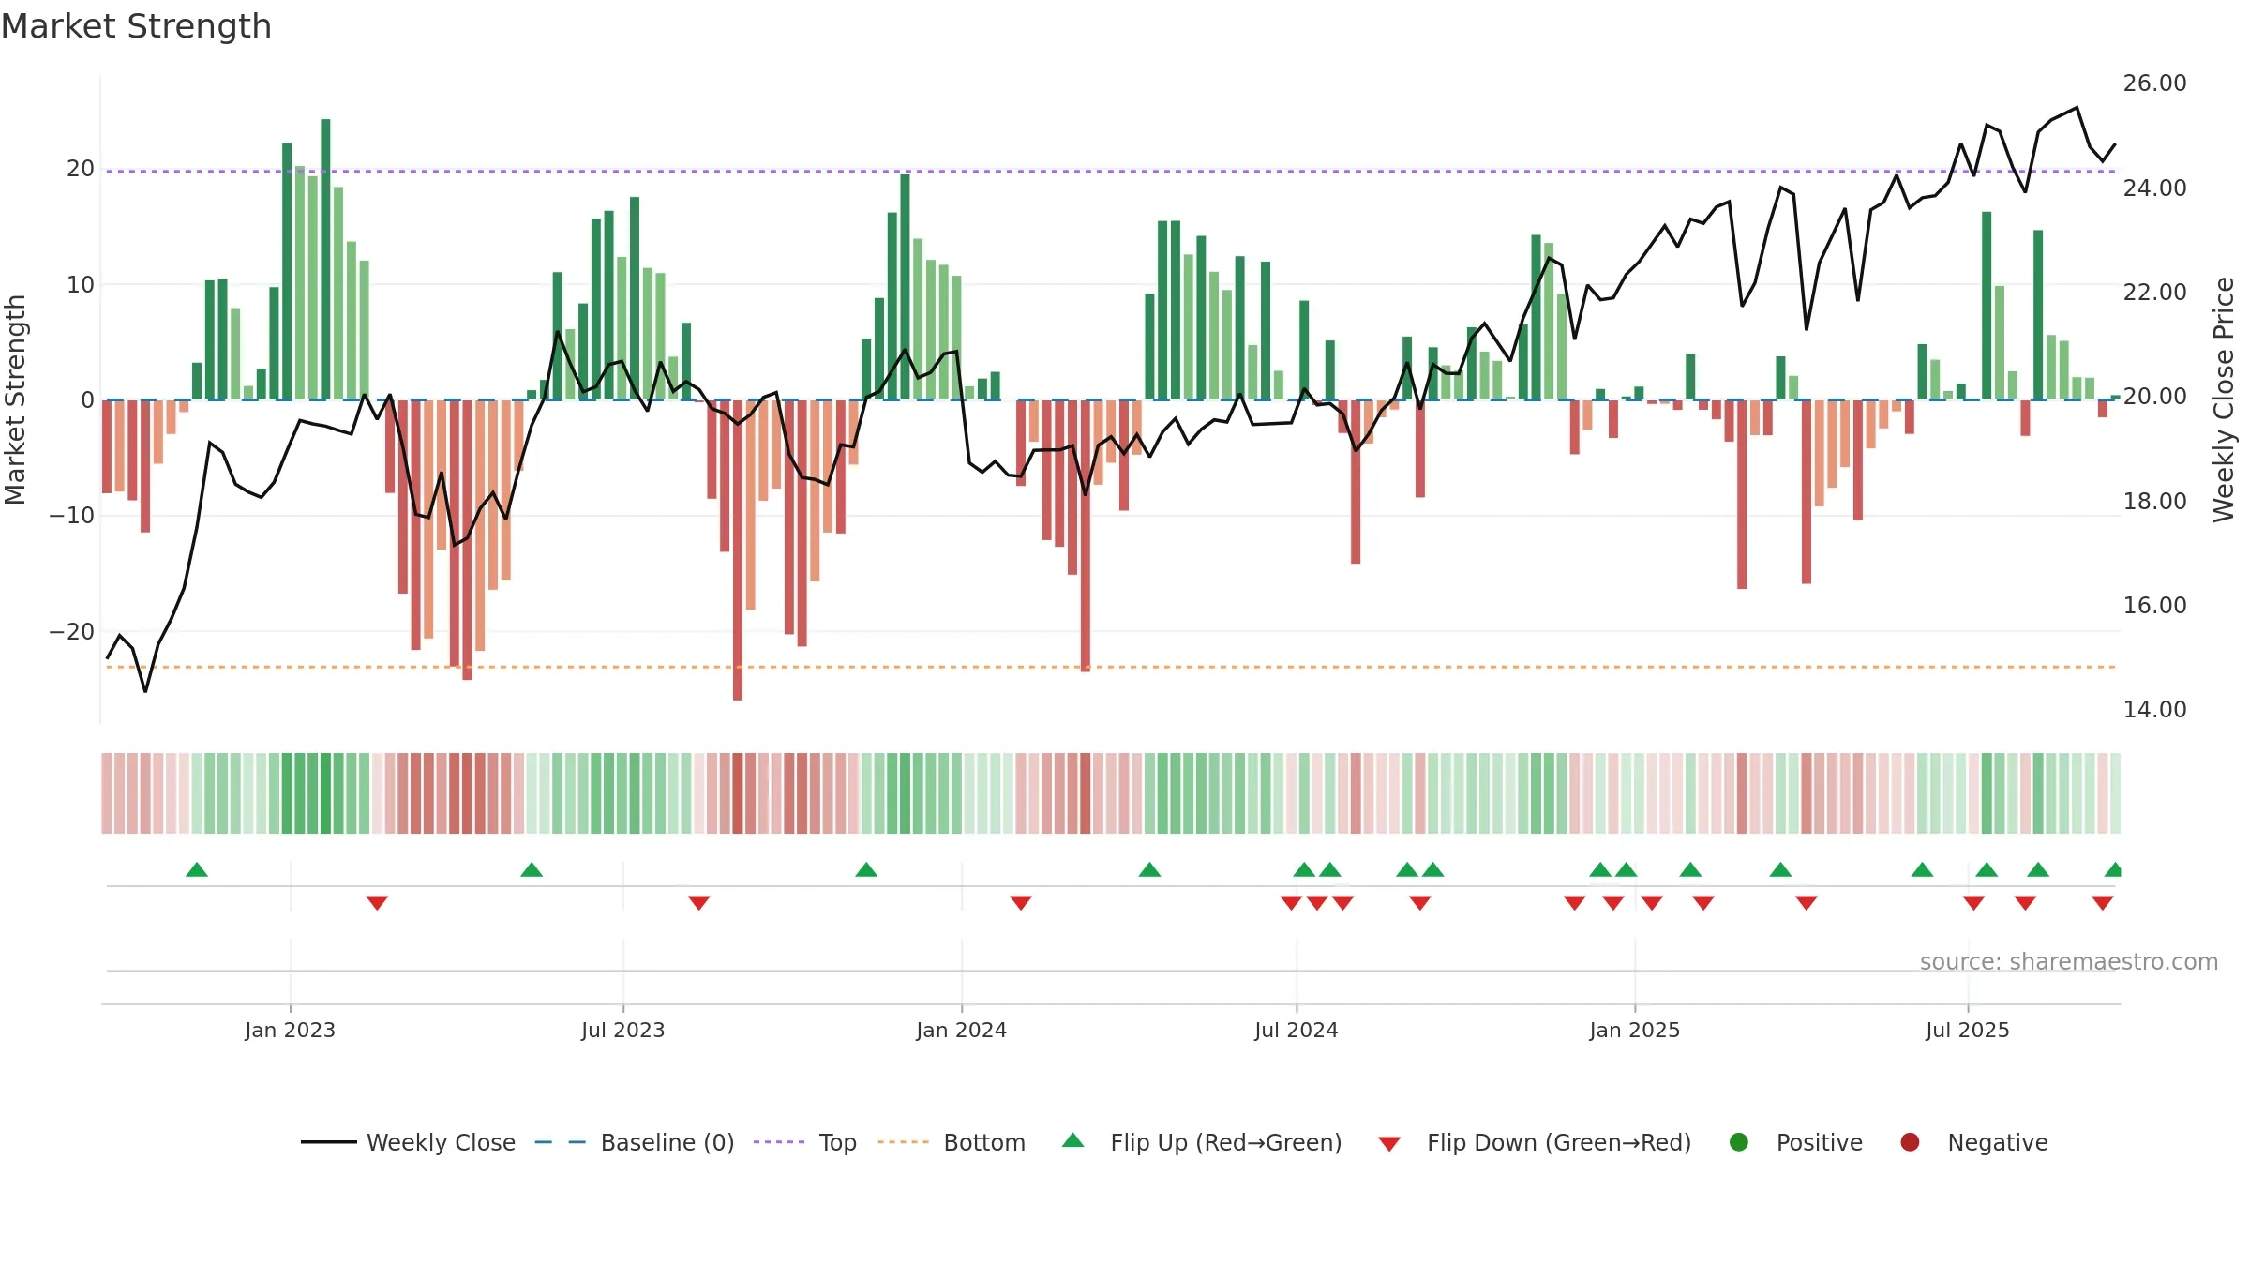Click the Flip Down red triangle legend icon

coord(1389,1144)
